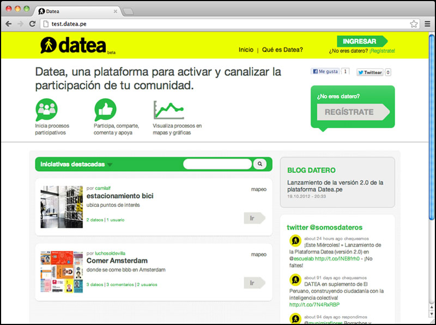Click 'about 24 hours ago' tweet timestamp
Viewport: 436px width, 325px height.
pos(323,239)
